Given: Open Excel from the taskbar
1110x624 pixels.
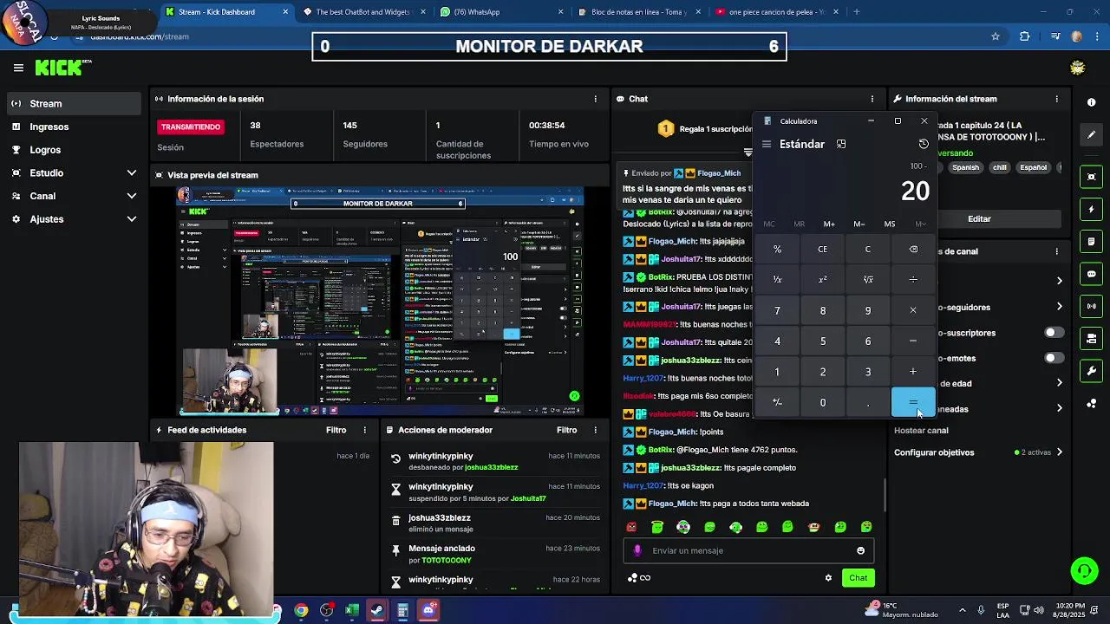Looking at the screenshot, I should pos(352,611).
